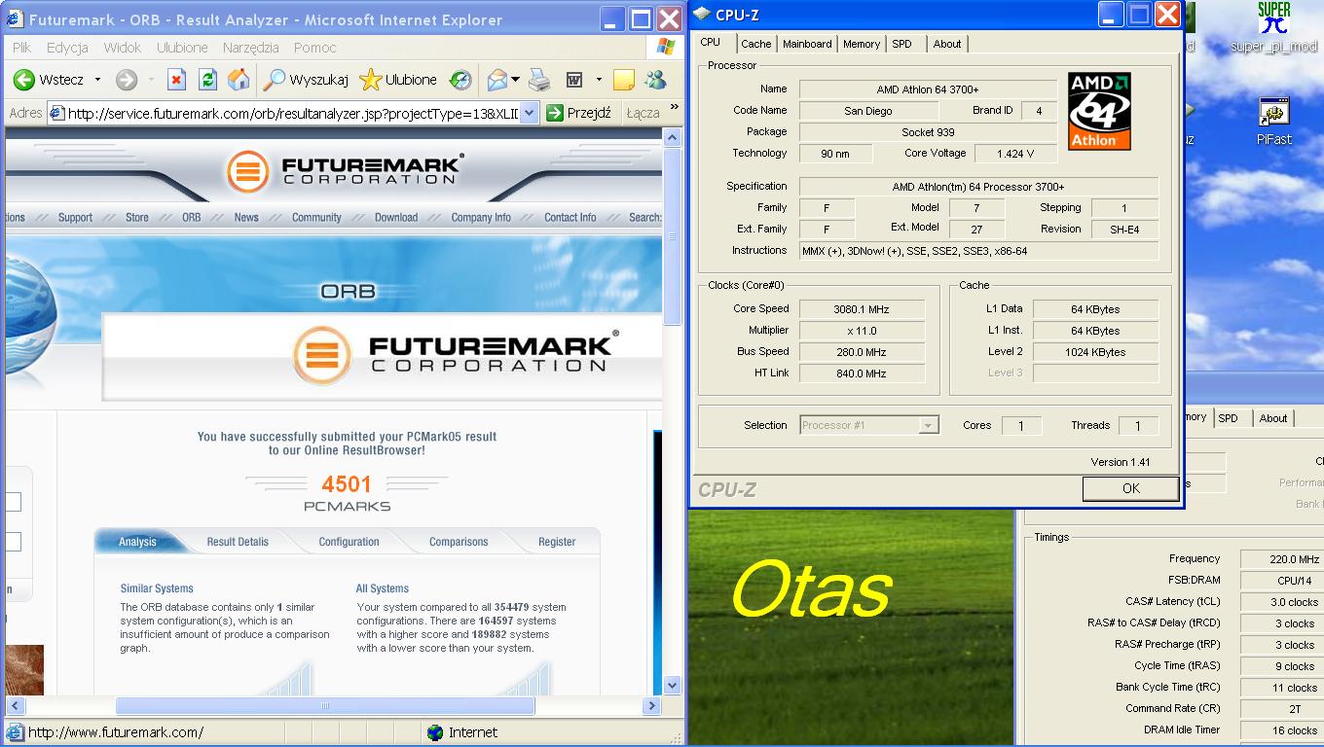The image size is (1324, 747).
Task: Click the Futuremark logo in header
Action: click(345, 171)
